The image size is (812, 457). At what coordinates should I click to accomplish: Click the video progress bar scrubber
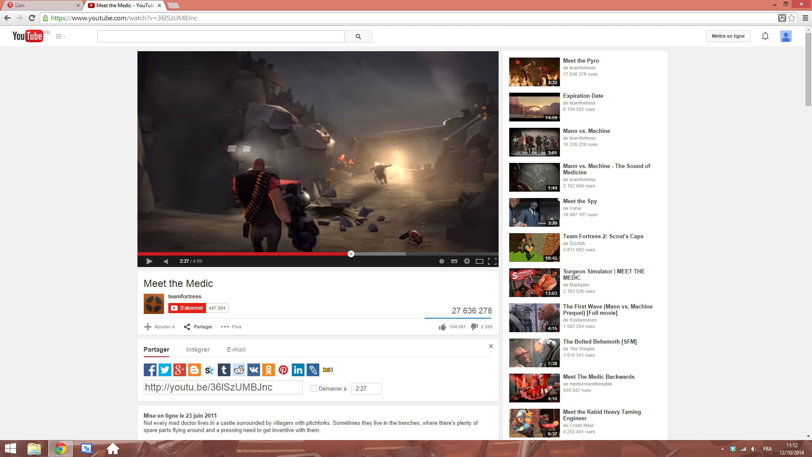[x=351, y=254]
